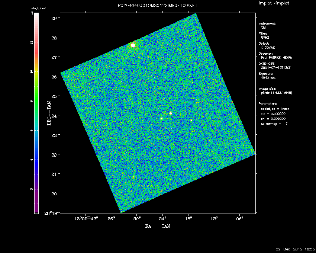Viewport: 316px width, 253px height.
Task: Click the white top of the colour bar
Action: tap(36, 17)
